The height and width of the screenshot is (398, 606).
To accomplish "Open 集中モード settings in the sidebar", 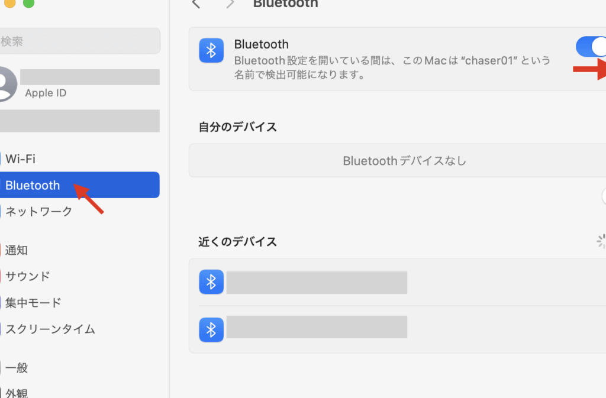I will 80,303.
